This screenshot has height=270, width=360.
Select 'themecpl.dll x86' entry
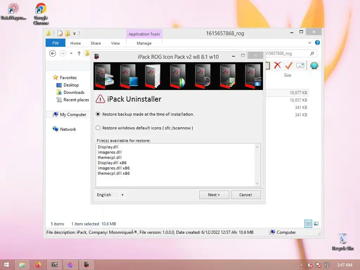point(114,173)
